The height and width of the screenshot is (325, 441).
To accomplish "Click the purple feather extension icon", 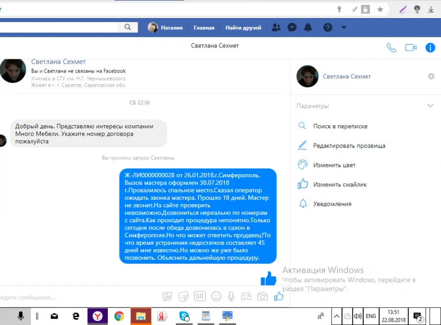I will coord(403,10).
